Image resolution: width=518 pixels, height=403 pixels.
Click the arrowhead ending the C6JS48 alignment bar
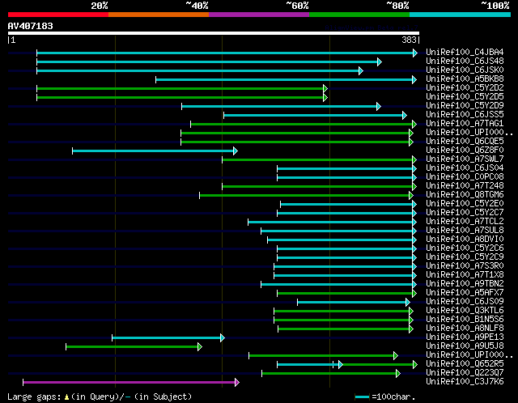(380, 62)
